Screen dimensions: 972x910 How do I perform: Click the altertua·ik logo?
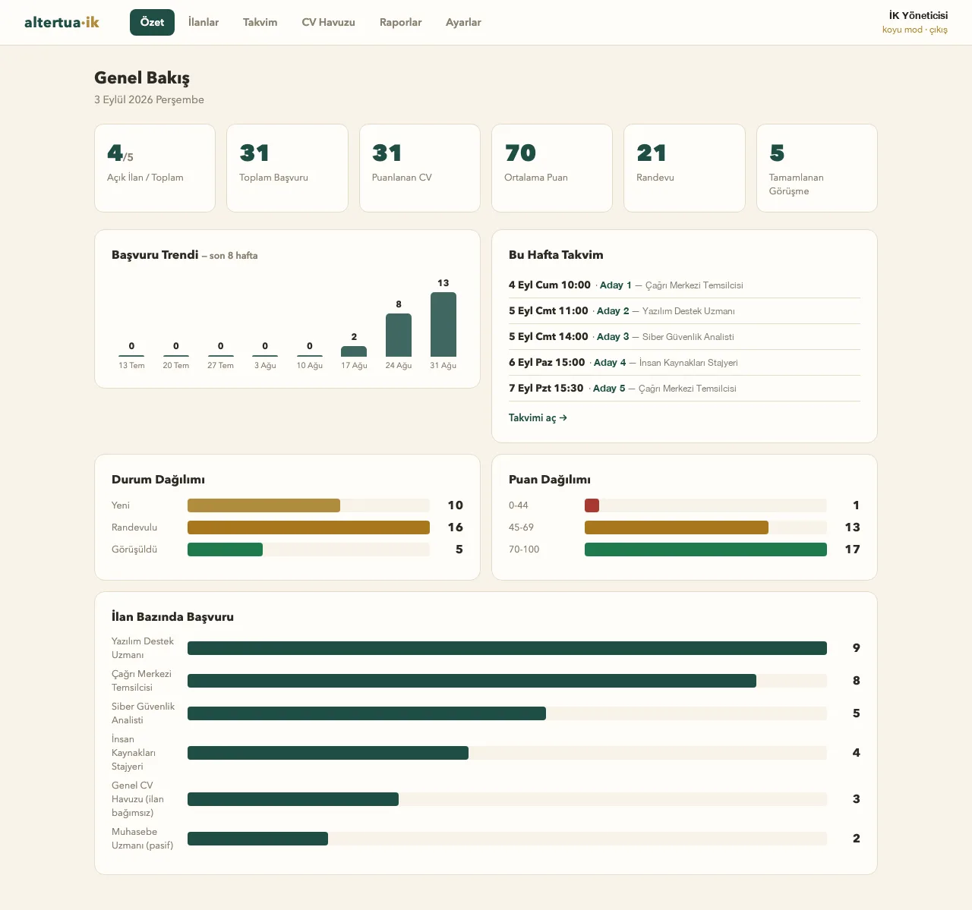point(62,22)
